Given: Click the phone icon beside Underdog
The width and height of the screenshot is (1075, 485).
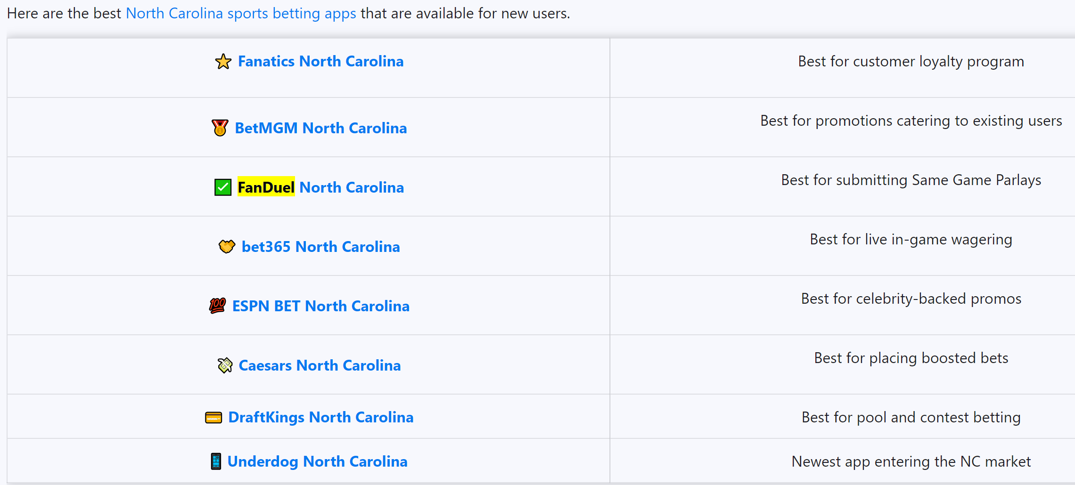Looking at the screenshot, I should point(216,461).
